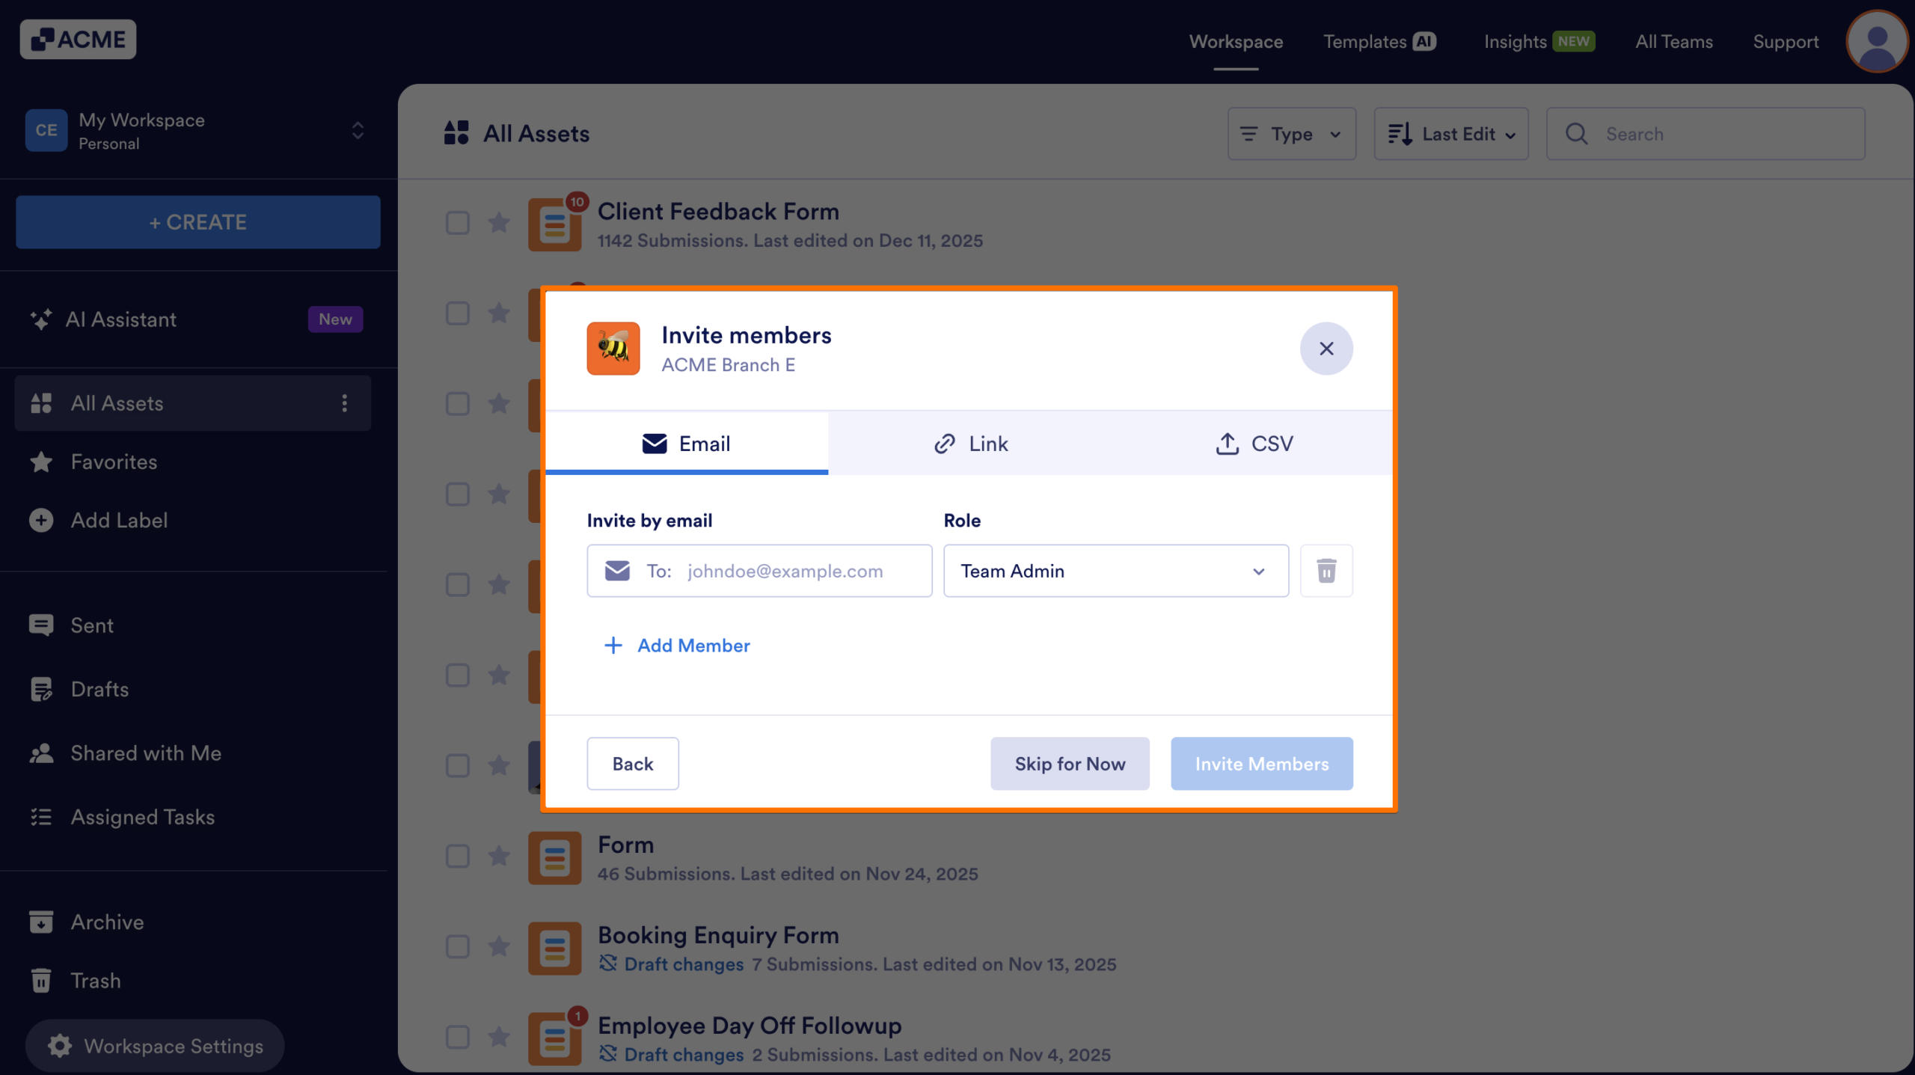Open the Sent messages section
This screenshot has height=1075, width=1915.
click(x=92, y=625)
